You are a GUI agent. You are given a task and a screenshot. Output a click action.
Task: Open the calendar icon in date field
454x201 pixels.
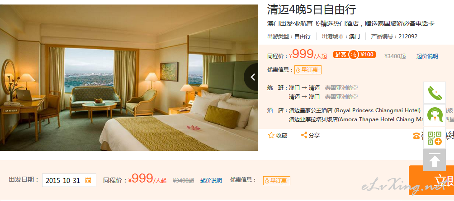pos(88,181)
